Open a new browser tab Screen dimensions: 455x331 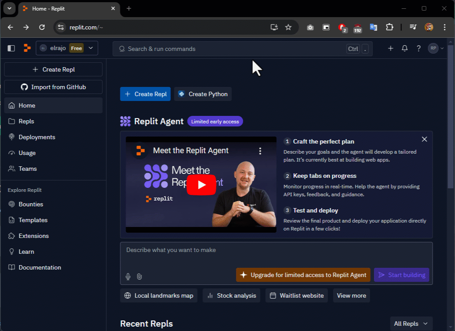point(129,8)
